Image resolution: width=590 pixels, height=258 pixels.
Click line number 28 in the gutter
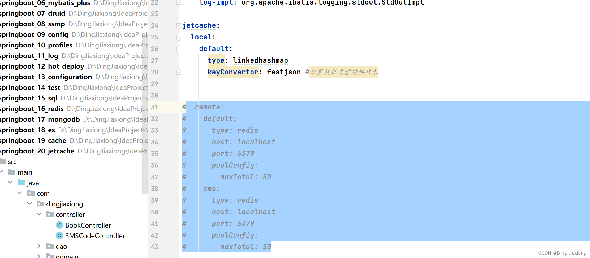pyautogui.click(x=154, y=72)
